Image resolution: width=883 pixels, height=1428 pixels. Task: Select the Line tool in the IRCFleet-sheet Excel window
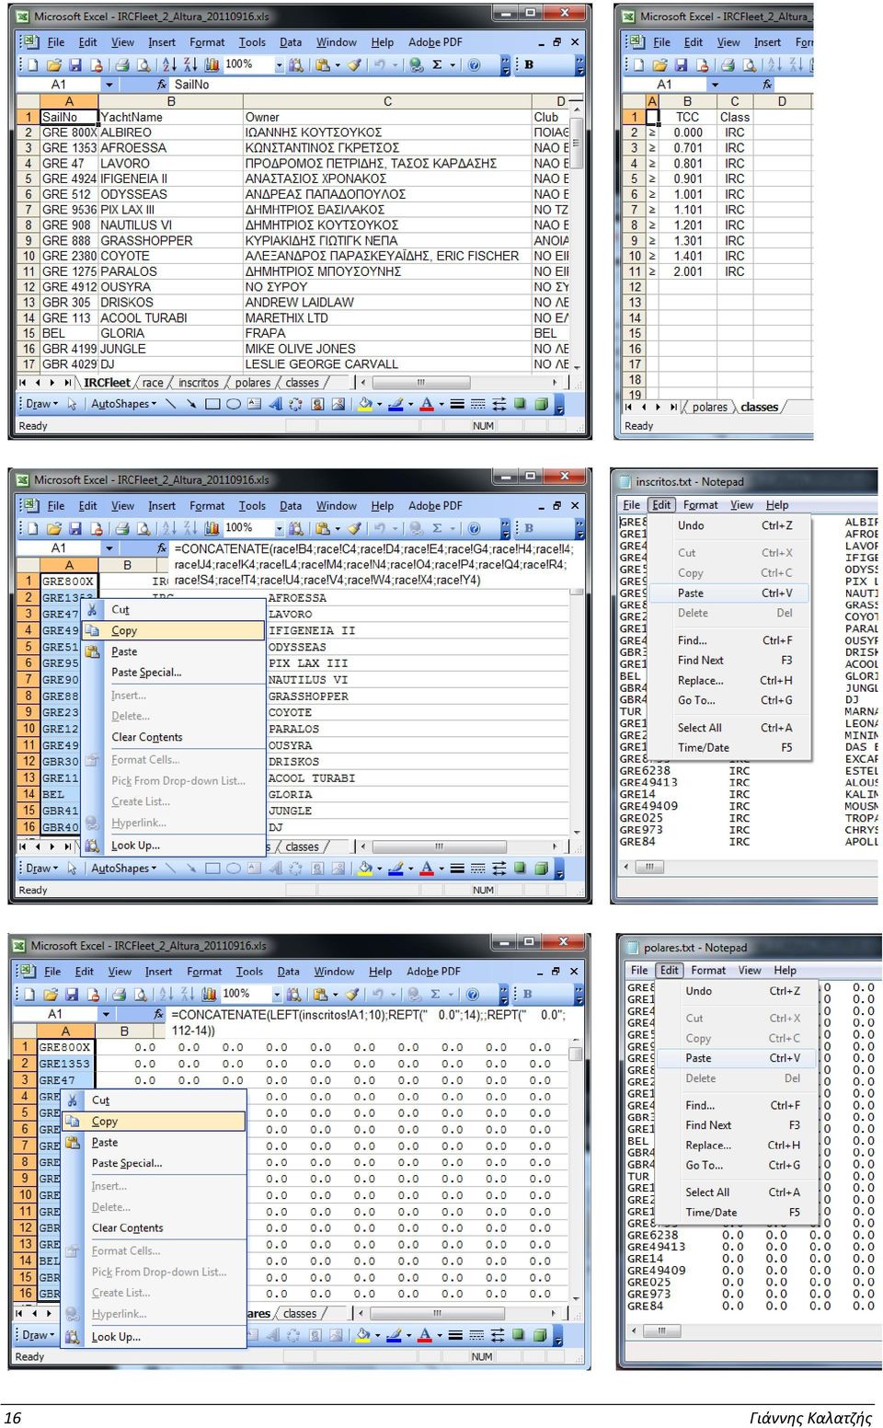click(170, 404)
